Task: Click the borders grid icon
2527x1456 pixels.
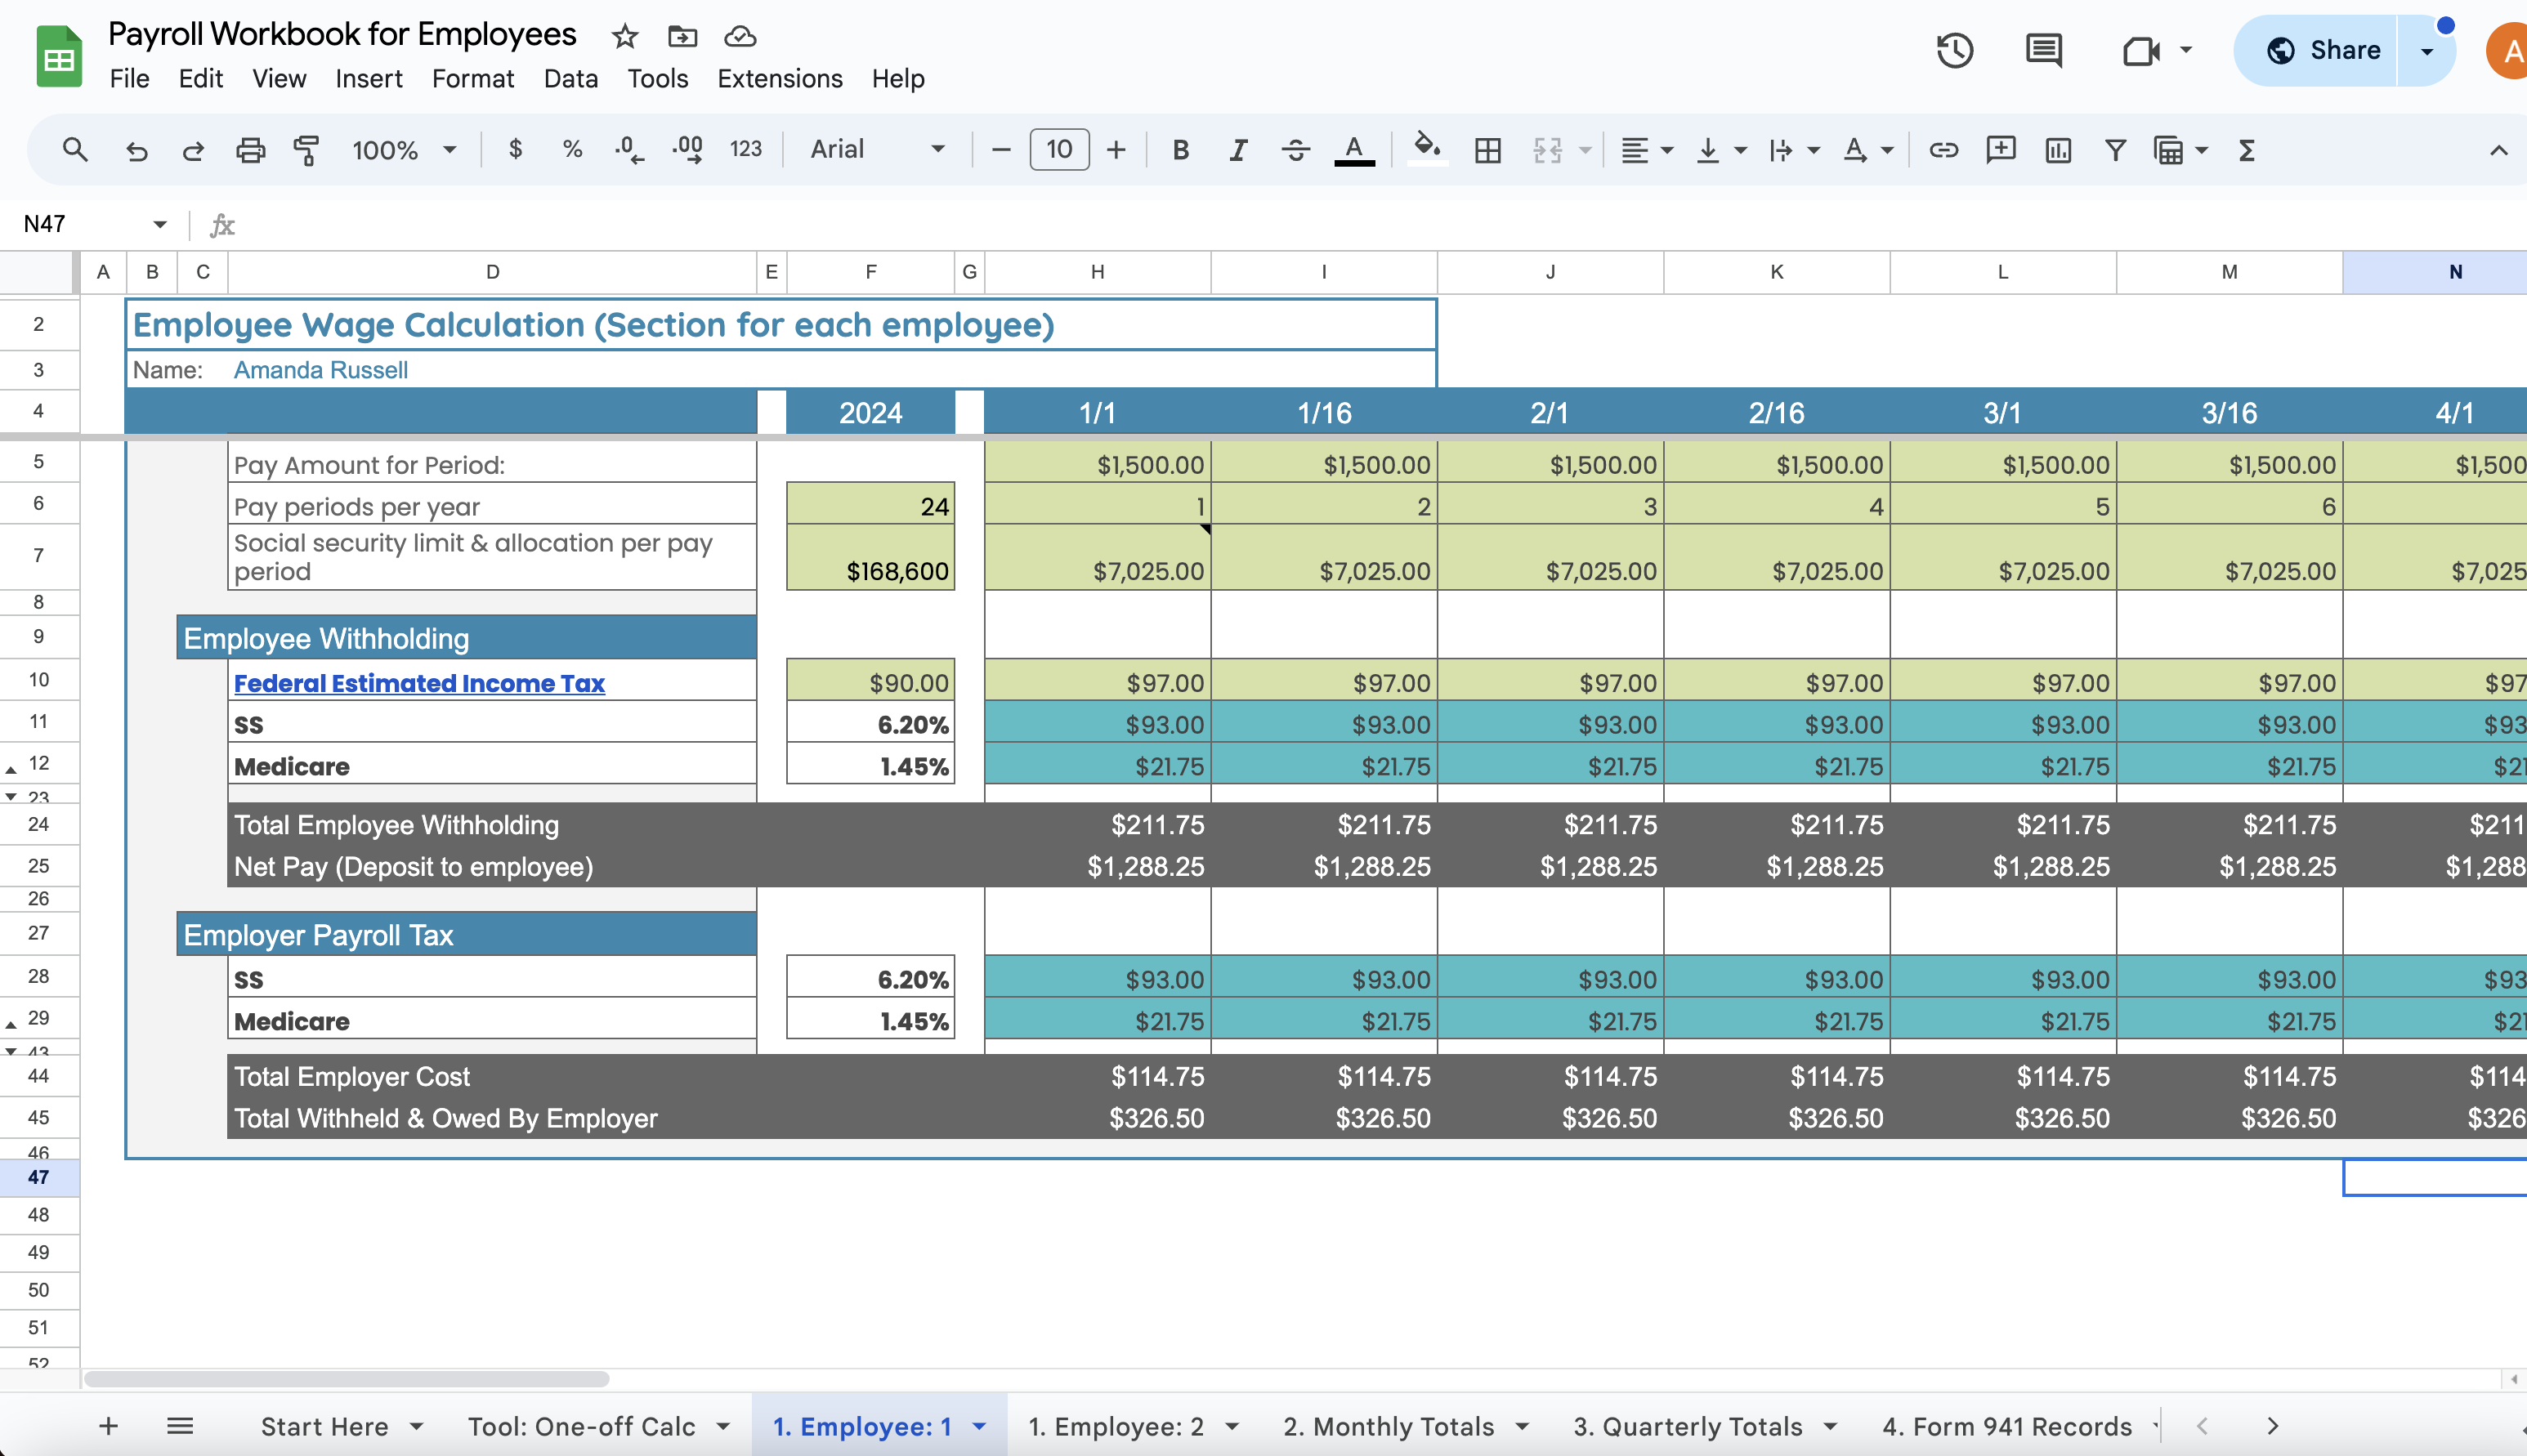Action: pos(1487,150)
